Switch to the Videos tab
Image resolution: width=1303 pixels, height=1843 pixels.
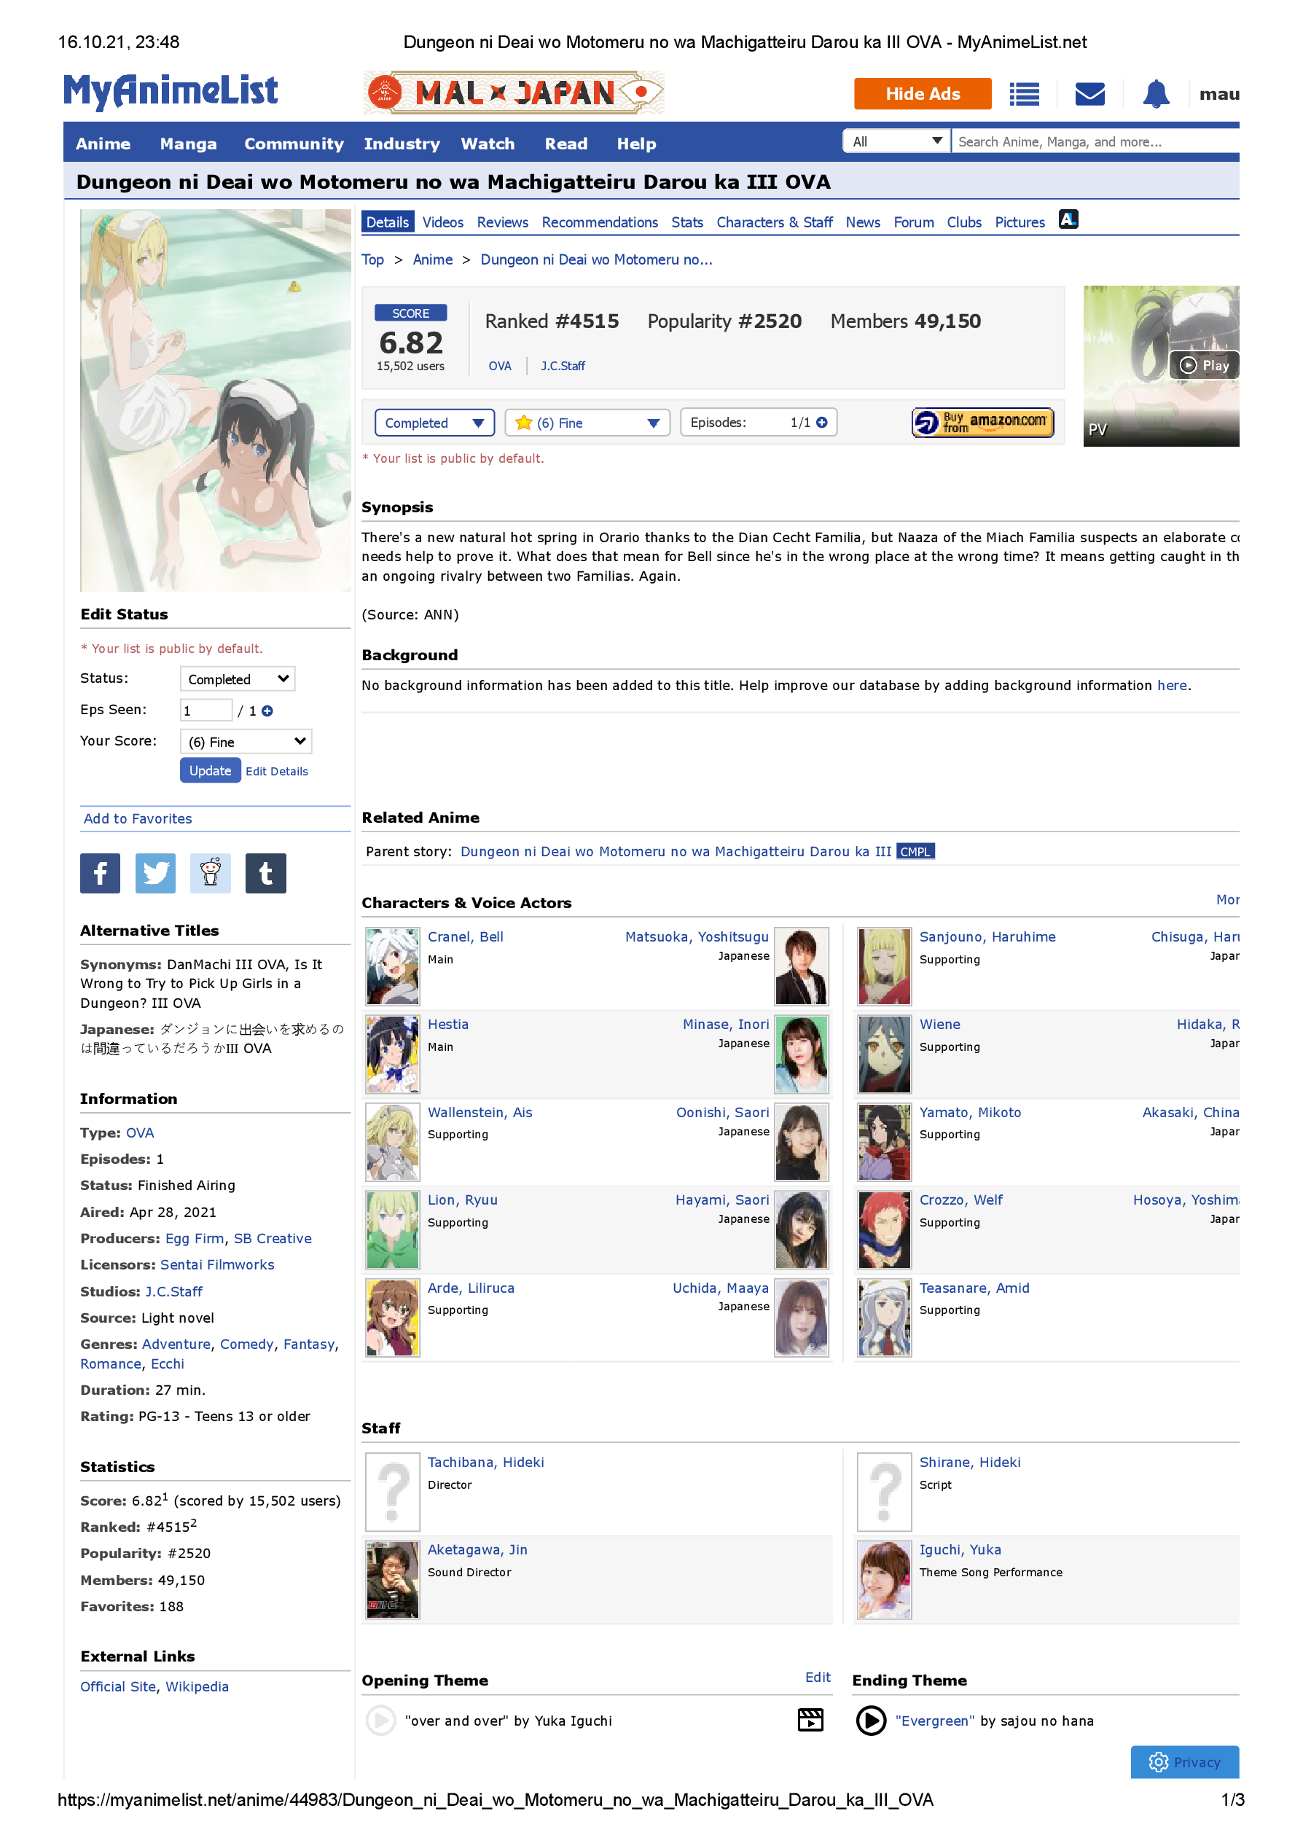pos(443,222)
